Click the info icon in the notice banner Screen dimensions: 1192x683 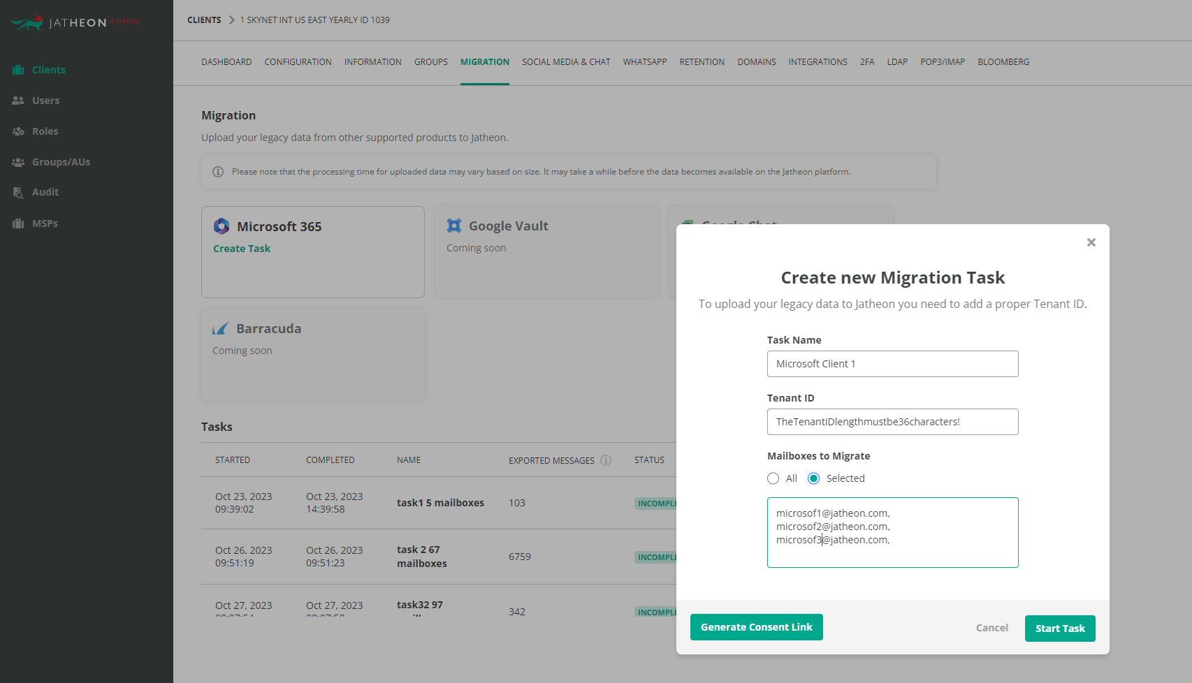click(x=218, y=172)
